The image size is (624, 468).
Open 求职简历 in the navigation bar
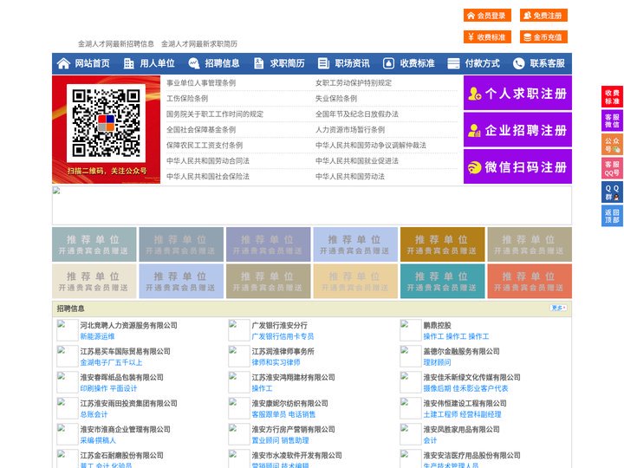pos(288,63)
